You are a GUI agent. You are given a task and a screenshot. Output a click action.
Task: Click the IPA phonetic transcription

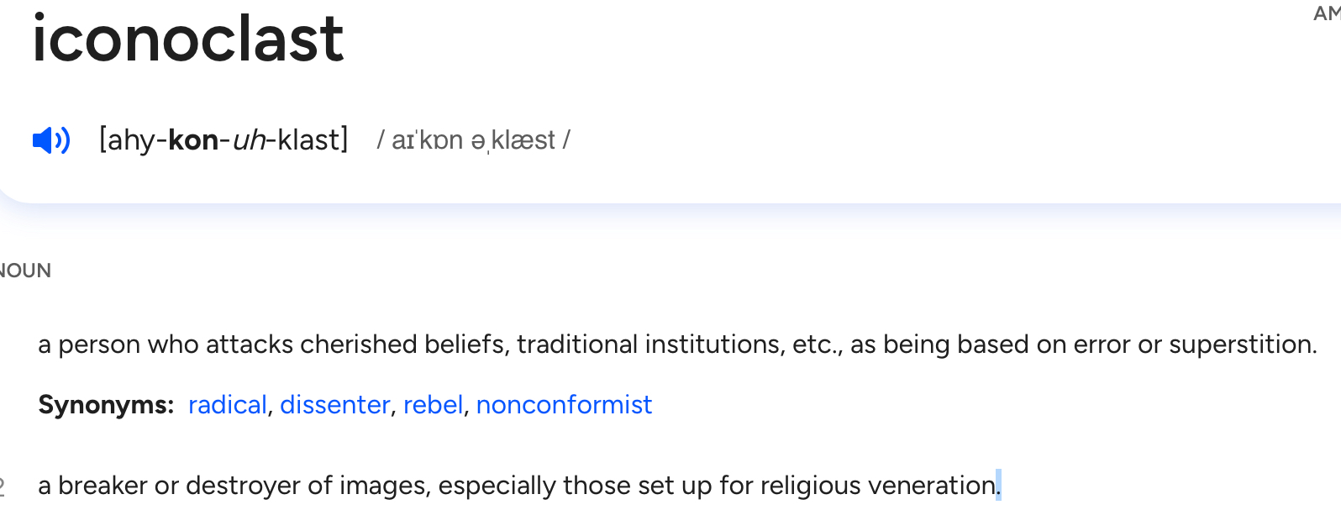(473, 140)
